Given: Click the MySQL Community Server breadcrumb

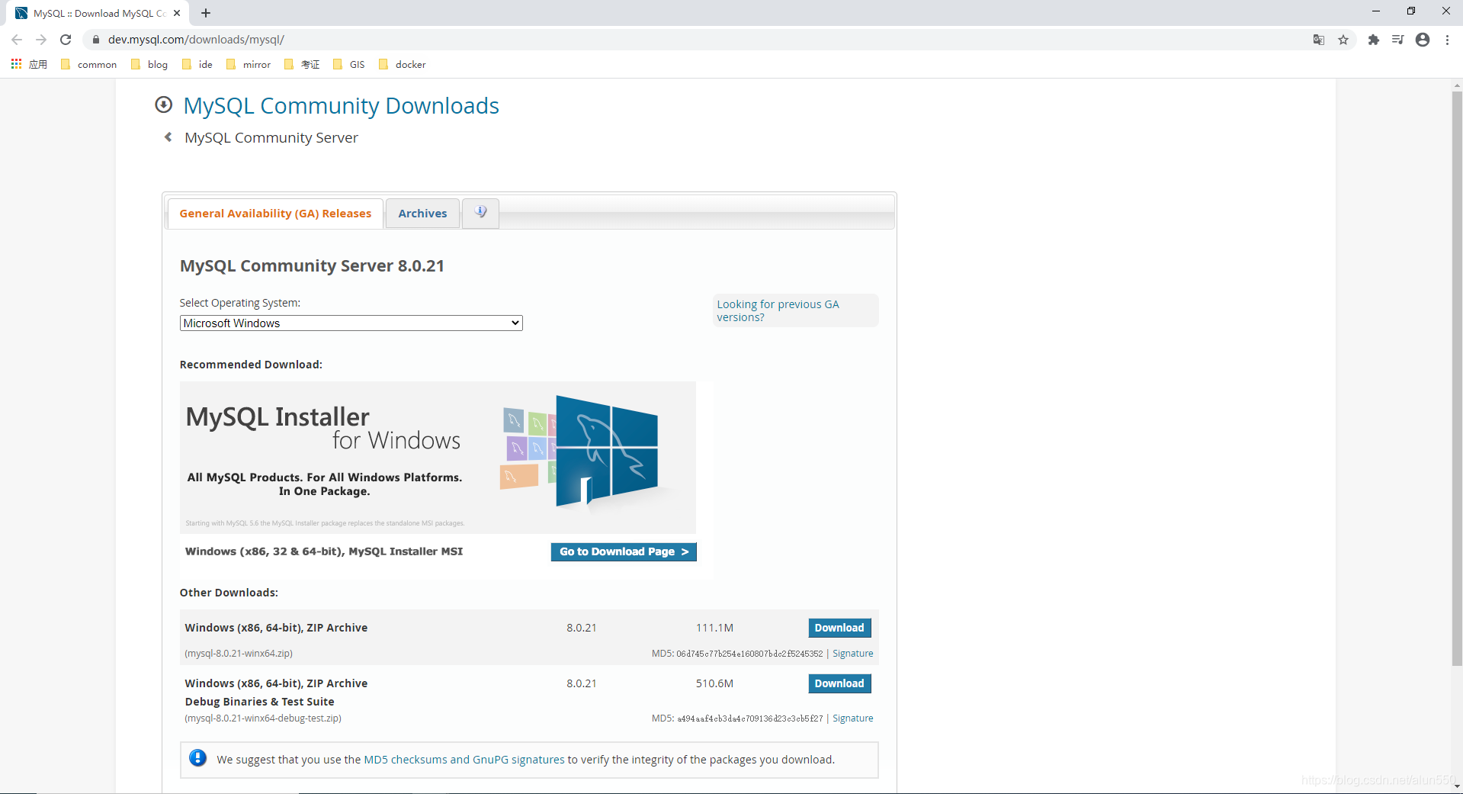Looking at the screenshot, I should pyautogui.click(x=271, y=137).
